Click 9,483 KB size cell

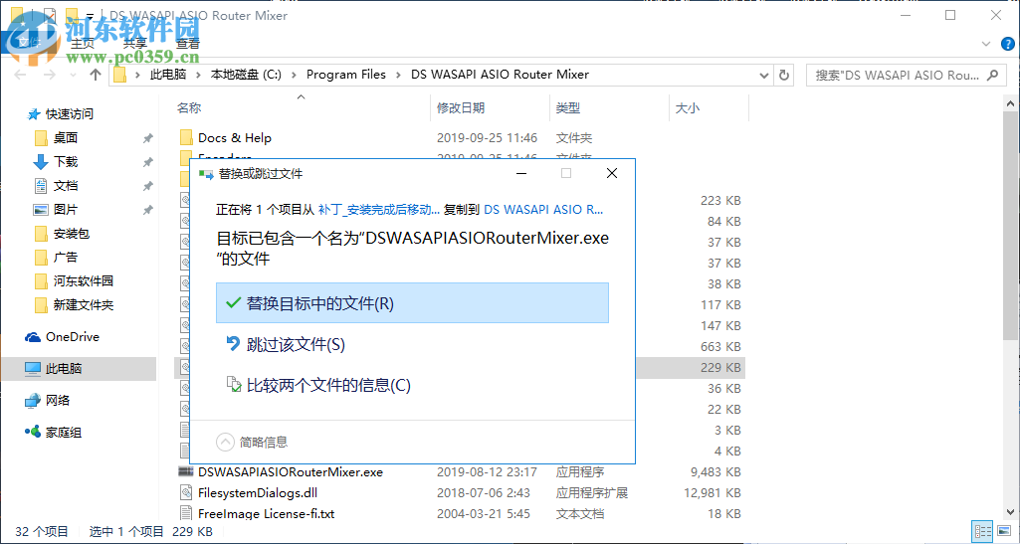click(x=715, y=471)
